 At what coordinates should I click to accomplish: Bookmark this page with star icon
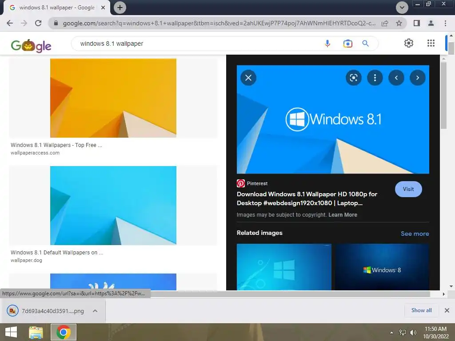(399, 23)
